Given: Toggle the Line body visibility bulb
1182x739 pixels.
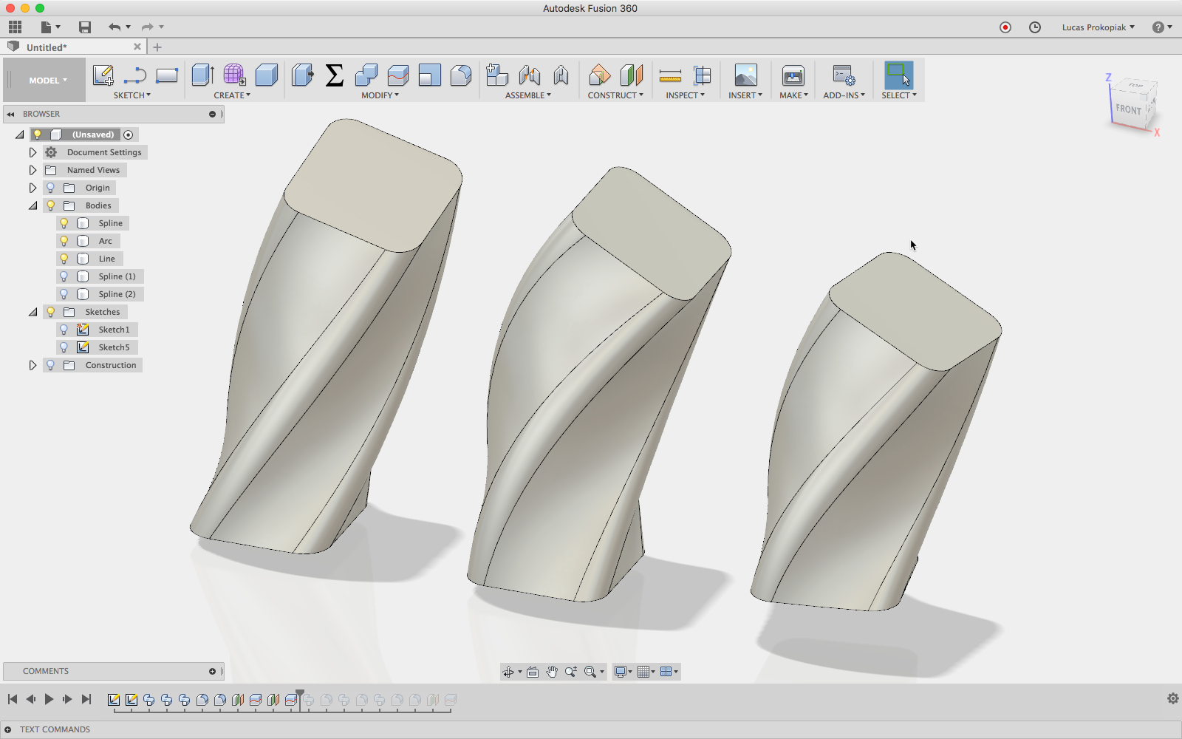Looking at the screenshot, I should click(64, 259).
